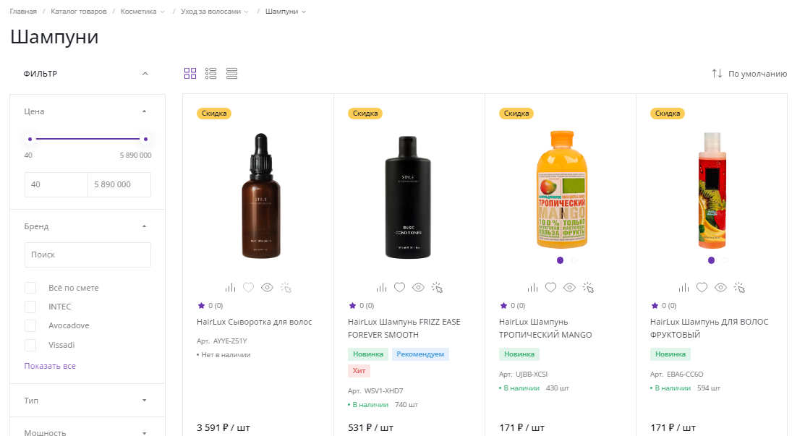Open the По умолчанию sorting dropdown
Screen dimensions: 792x436
pyautogui.click(x=749, y=74)
